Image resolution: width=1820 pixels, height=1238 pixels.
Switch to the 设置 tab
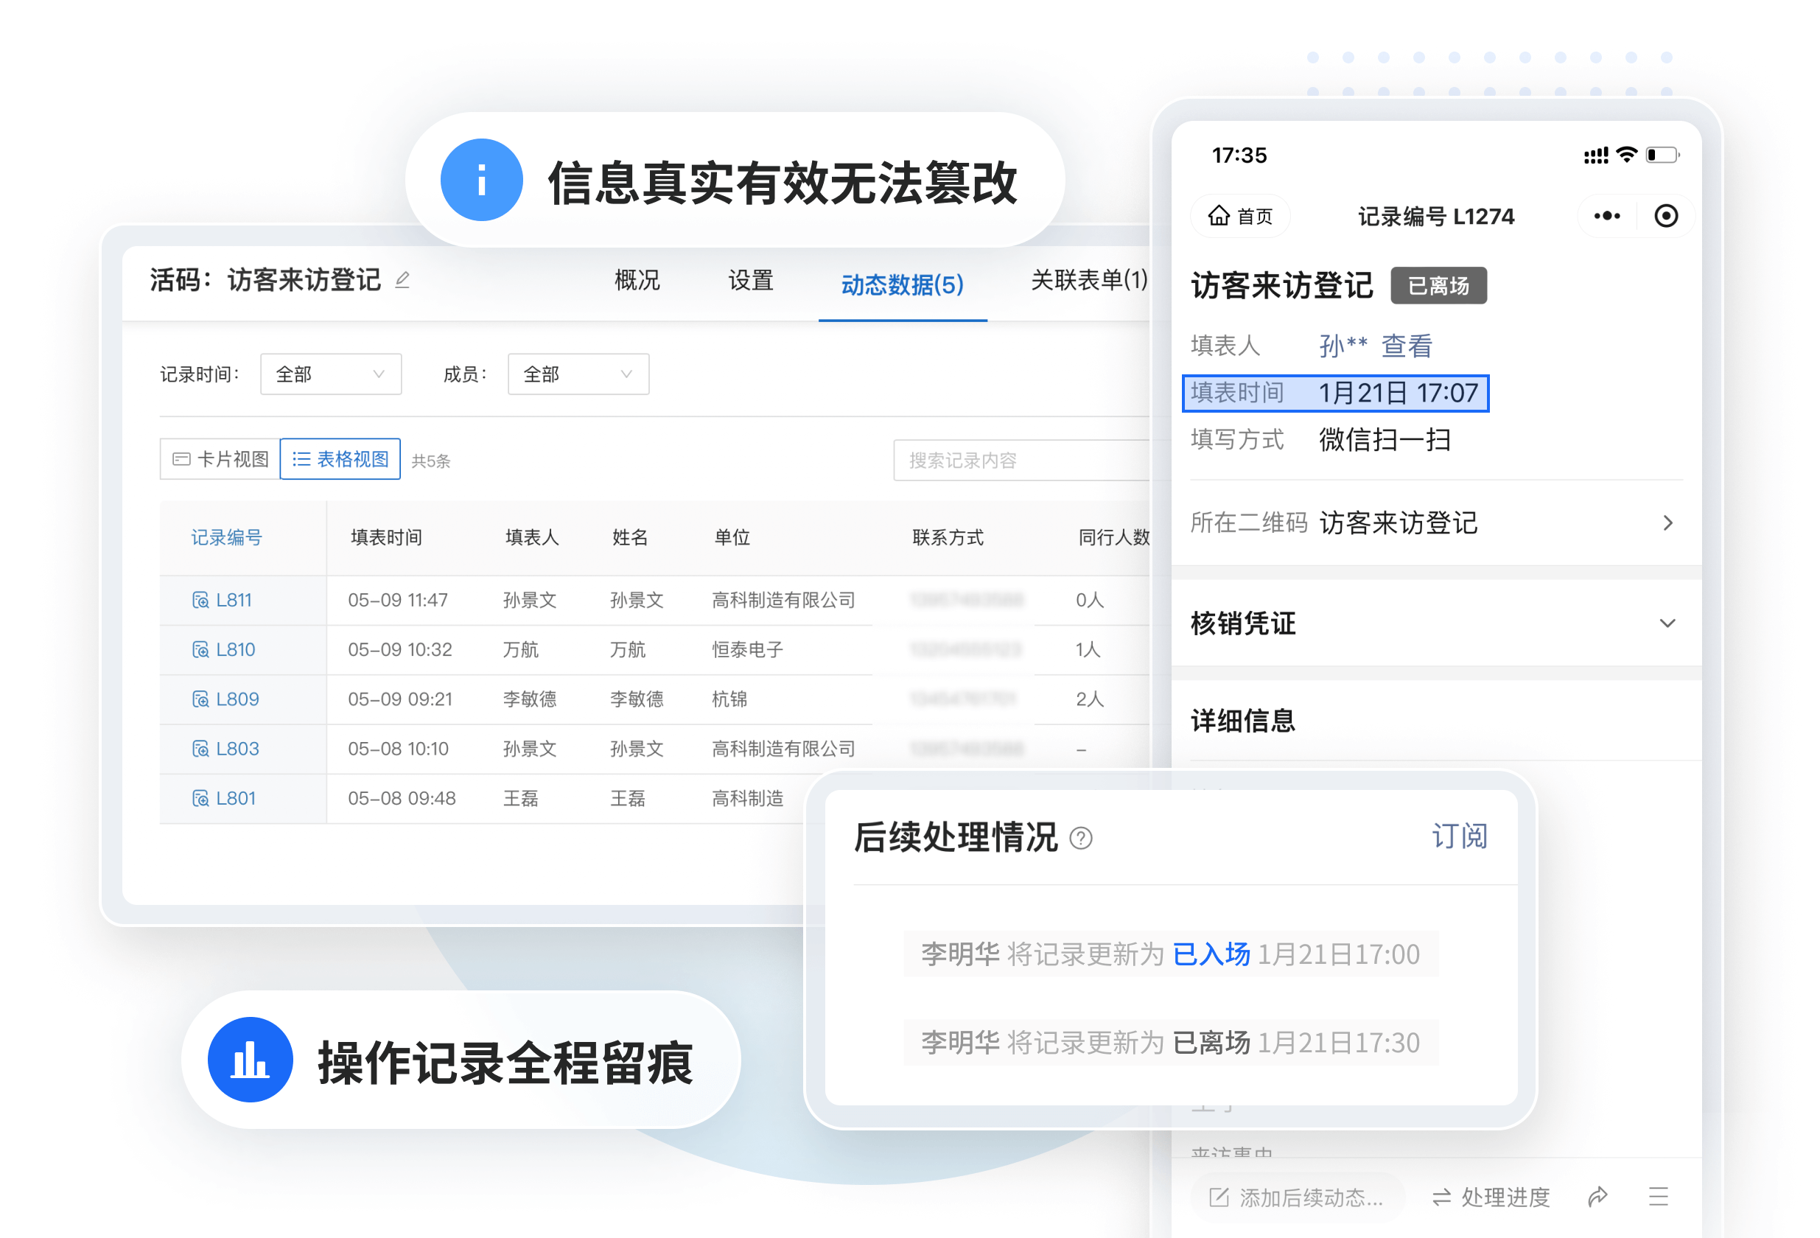click(x=750, y=280)
